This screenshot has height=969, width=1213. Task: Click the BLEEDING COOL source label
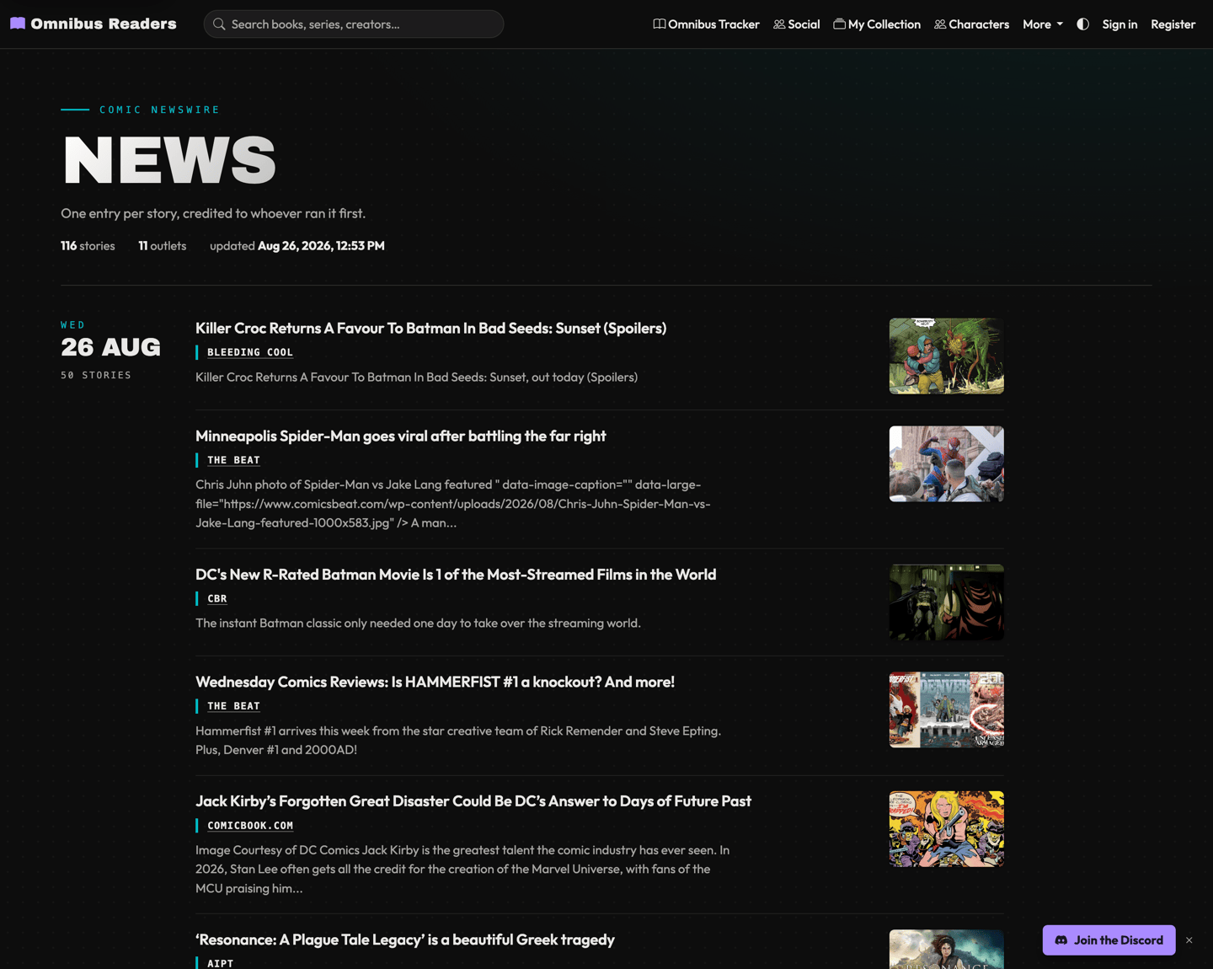pos(250,352)
